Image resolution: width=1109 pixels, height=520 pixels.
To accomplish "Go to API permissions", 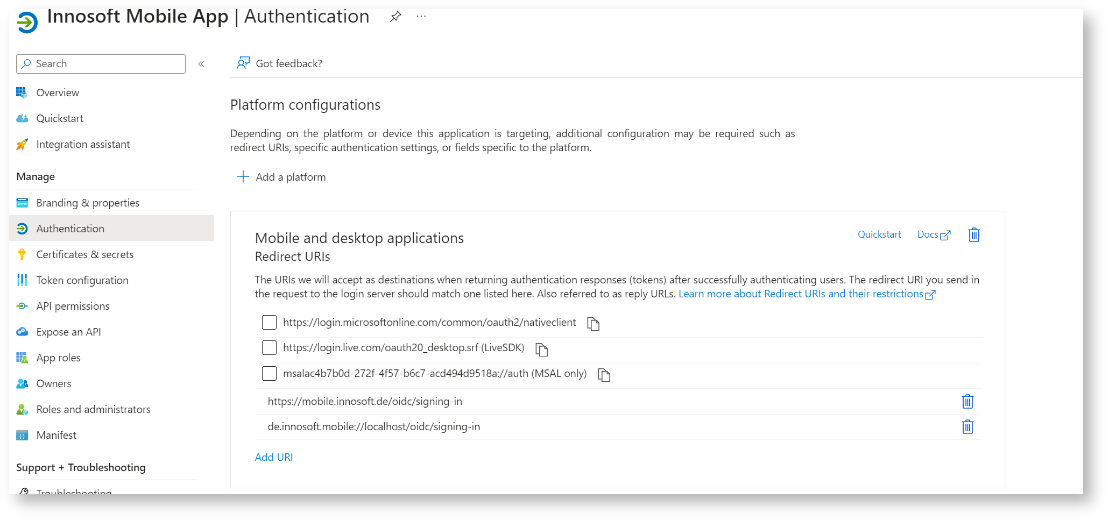I will (73, 306).
